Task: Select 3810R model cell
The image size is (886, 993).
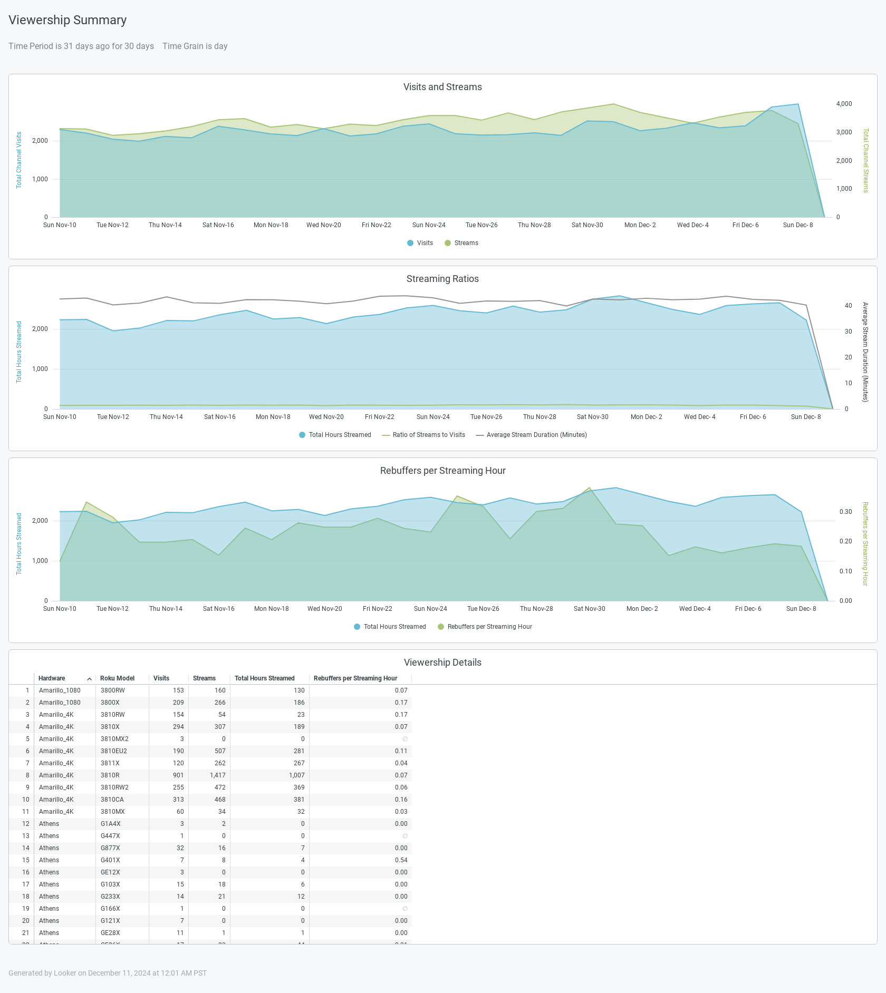Action: point(110,775)
